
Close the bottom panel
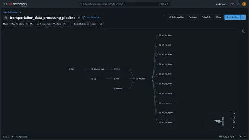coord(245,137)
